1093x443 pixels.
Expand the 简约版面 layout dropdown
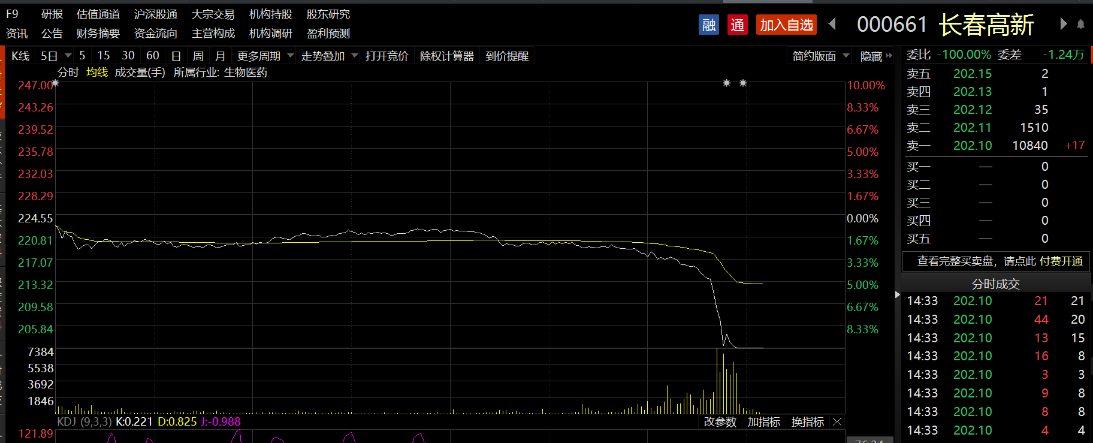(820, 56)
